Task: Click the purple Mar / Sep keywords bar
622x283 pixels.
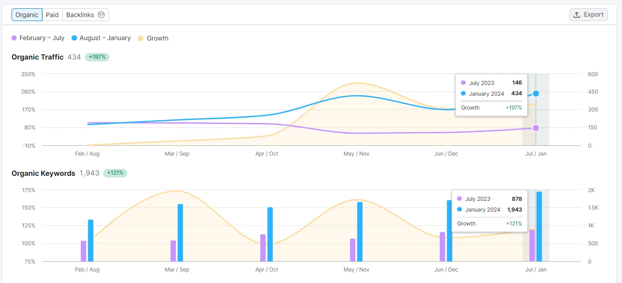Action: 173,251
